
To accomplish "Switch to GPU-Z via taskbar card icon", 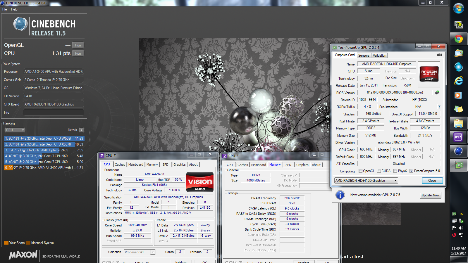I will pyautogui.click(x=459, y=165).
